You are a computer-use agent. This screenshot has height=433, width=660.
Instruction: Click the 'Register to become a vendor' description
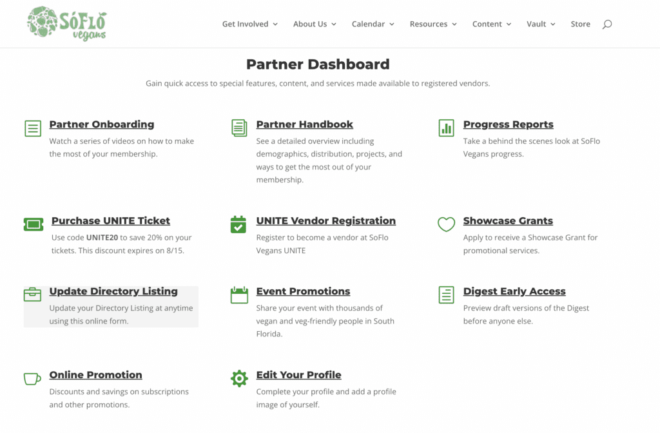[322, 244]
